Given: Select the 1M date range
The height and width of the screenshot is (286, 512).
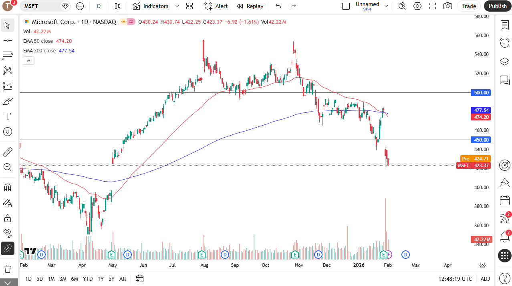Looking at the screenshot, I should tap(51, 279).
